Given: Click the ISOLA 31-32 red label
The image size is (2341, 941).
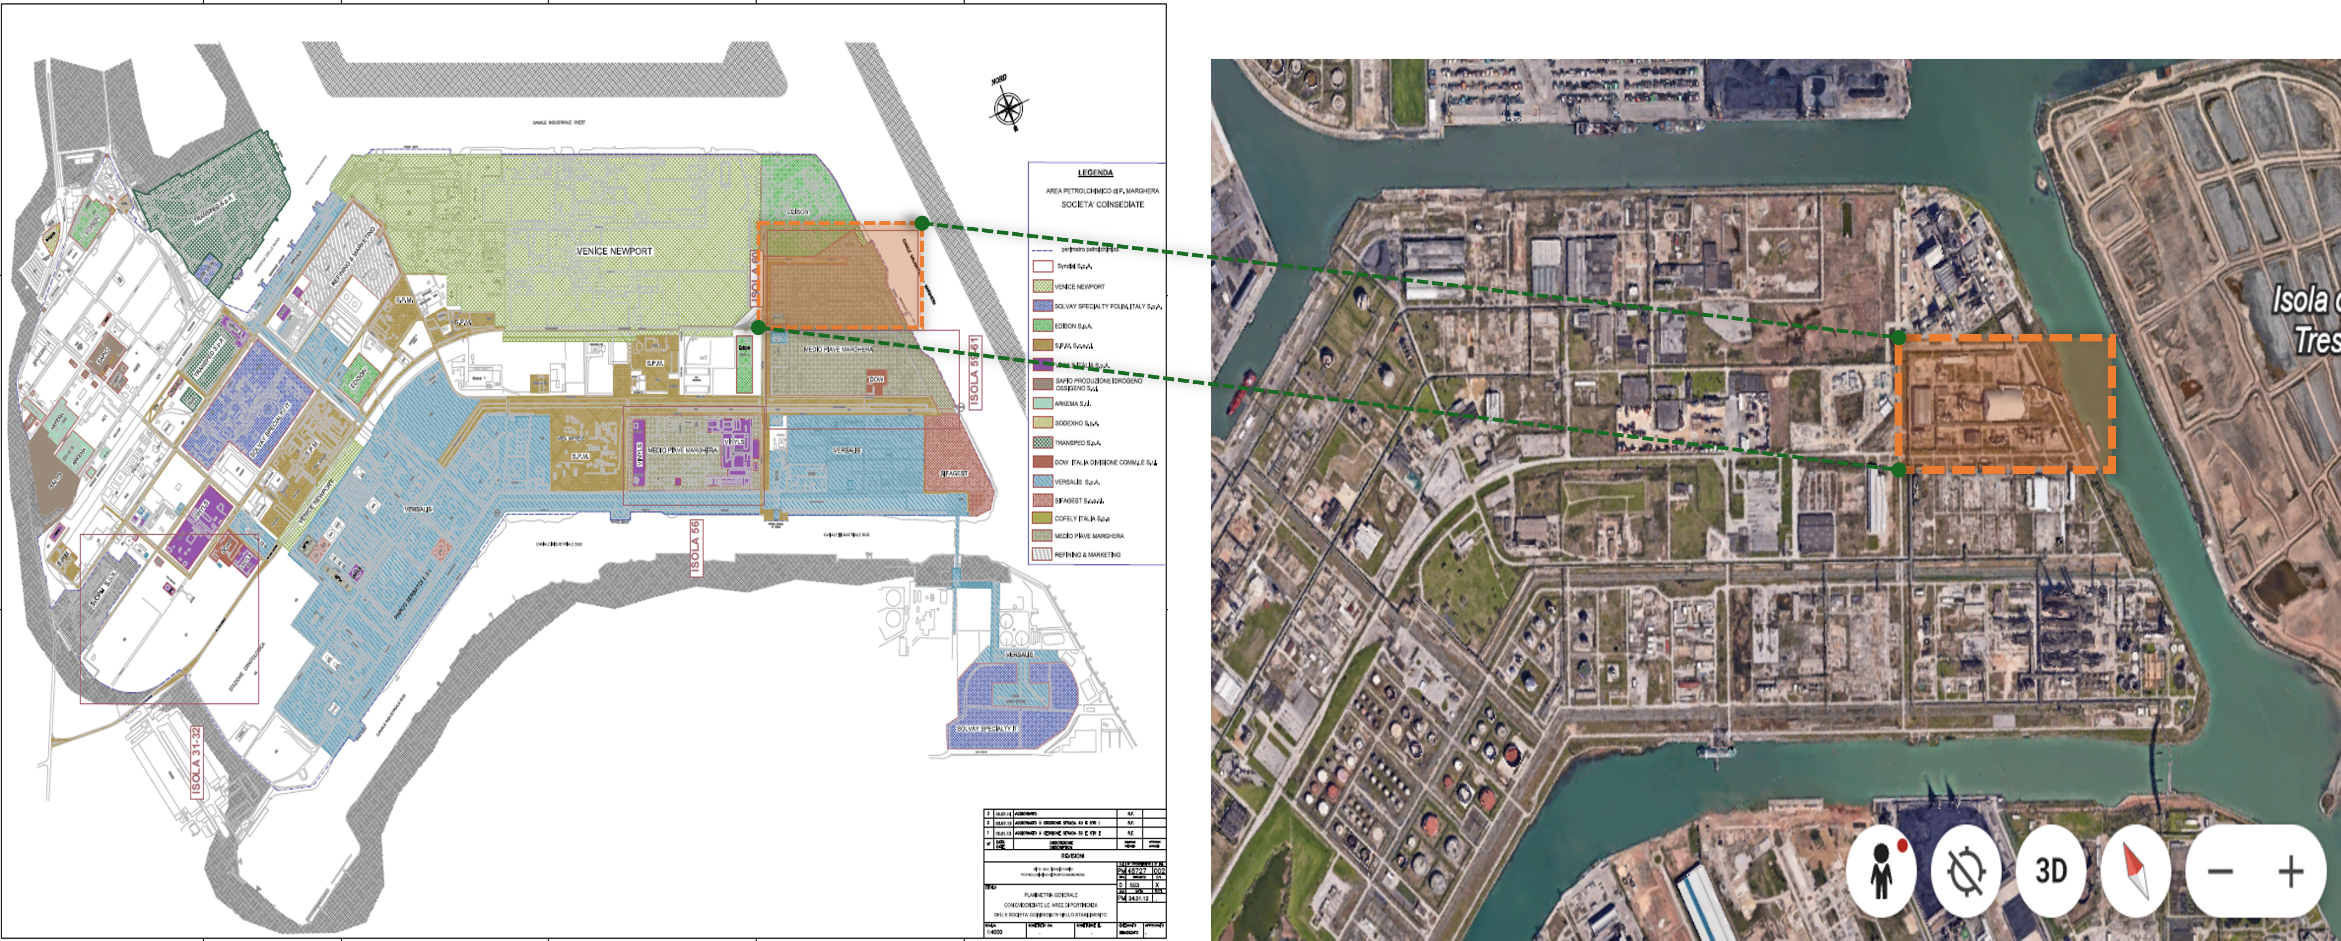Looking at the screenshot, I should point(197,762).
